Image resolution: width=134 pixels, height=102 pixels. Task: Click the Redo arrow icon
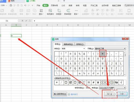tap(29, 5)
